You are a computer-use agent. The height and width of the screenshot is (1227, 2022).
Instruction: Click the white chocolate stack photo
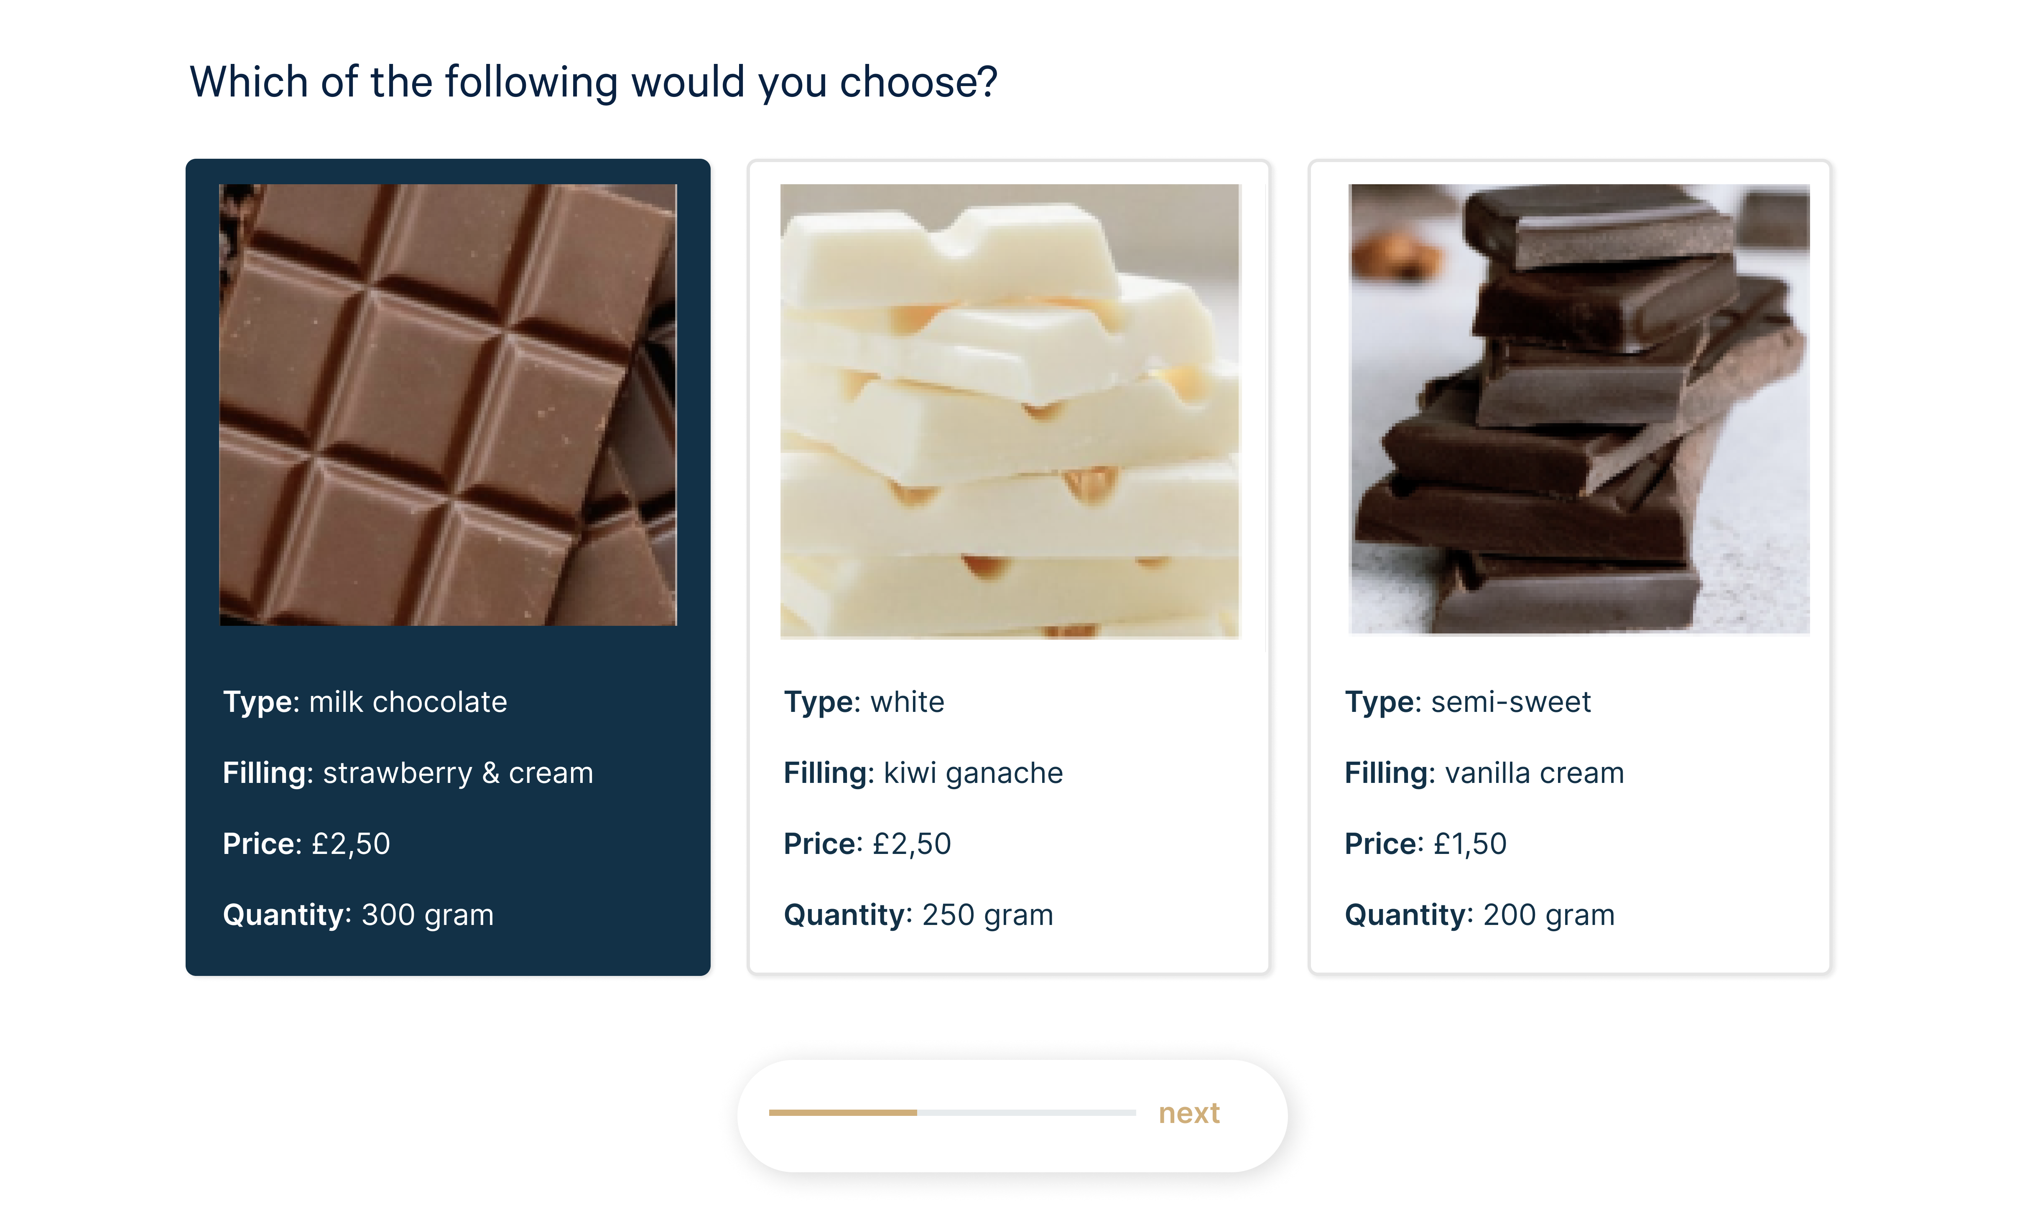pyautogui.click(x=1010, y=410)
